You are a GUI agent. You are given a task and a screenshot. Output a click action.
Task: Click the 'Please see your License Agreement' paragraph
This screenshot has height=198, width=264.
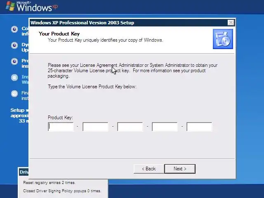click(132, 71)
